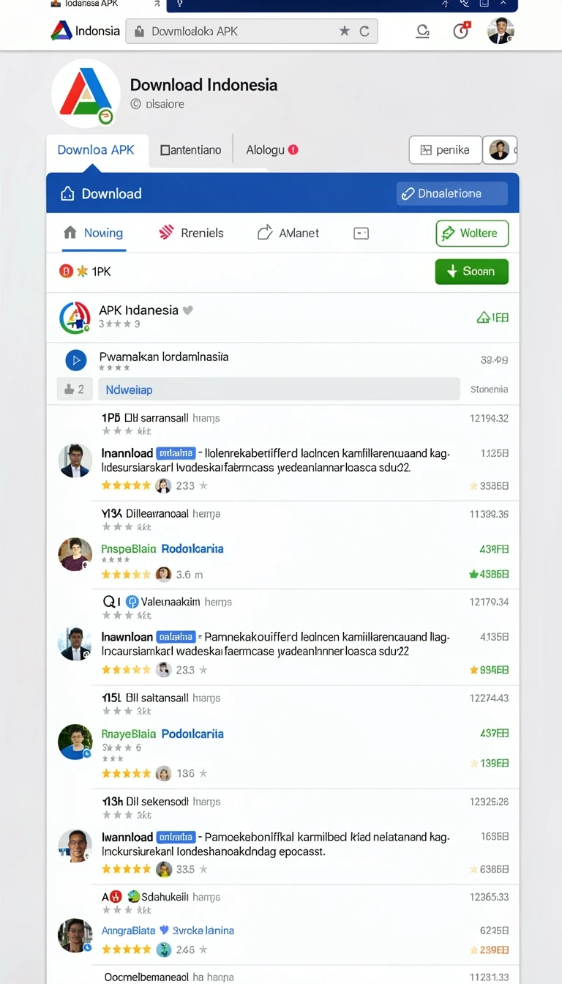Click the blue icon before Valenaakim
Screen dimensions: 562x984
point(132,602)
